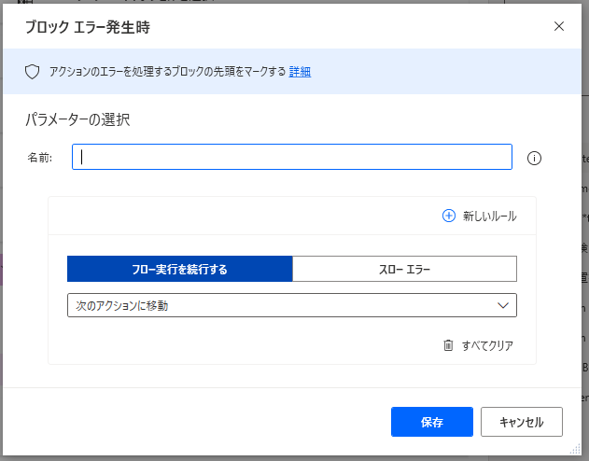The width and height of the screenshot is (589, 461).
Task: Switch to the スロー エラー option
Action: click(404, 270)
